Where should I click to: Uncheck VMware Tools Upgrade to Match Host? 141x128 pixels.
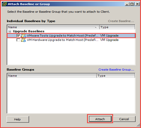(18, 36)
